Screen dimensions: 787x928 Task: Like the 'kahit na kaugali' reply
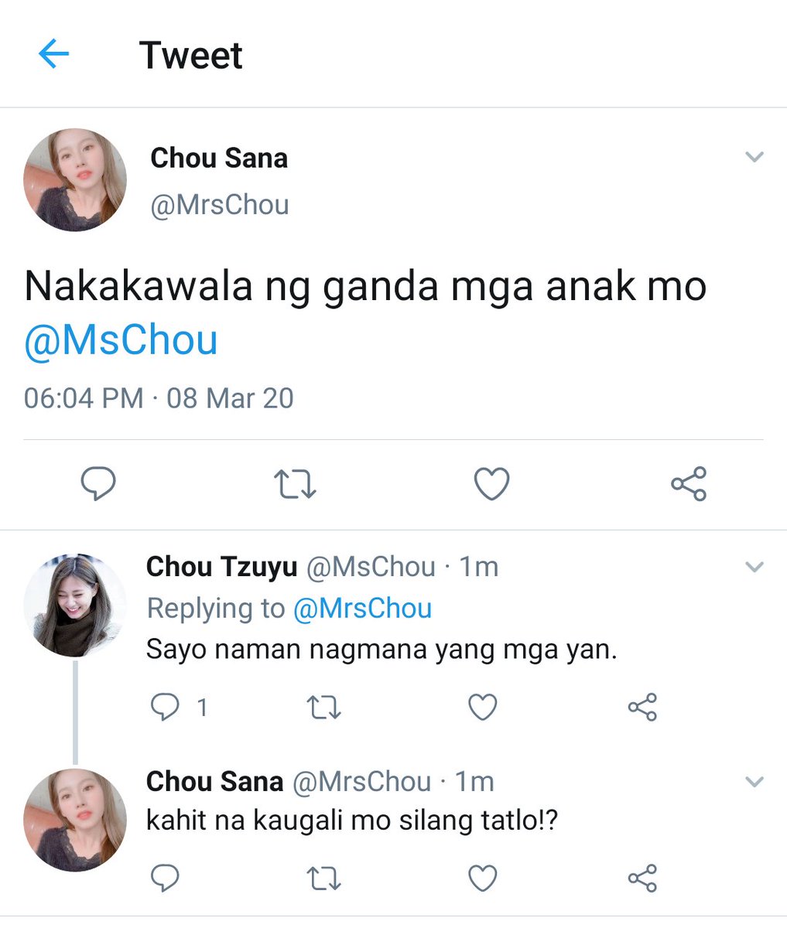[x=483, y=879]
